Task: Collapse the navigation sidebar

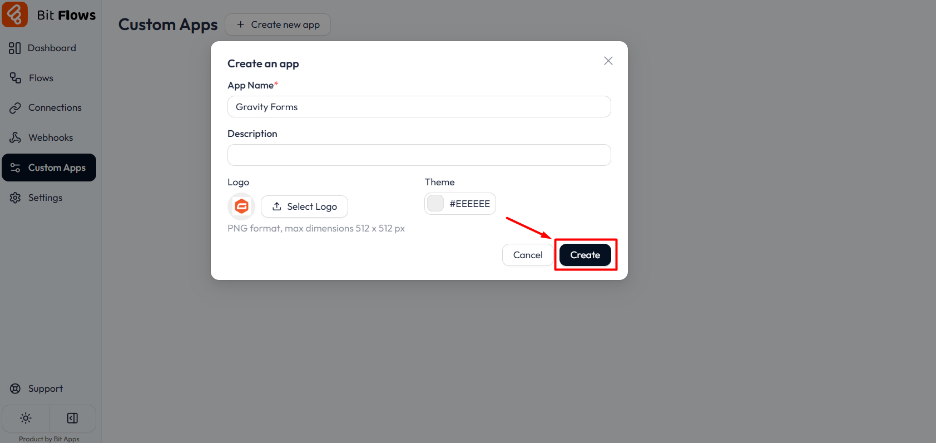Action: 72,418
